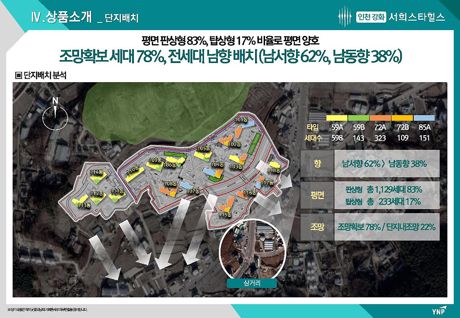Screen dimensions: 460x318
Task: Click the 판상형 총 1,129세대 83% line
Action: point(384,190)
